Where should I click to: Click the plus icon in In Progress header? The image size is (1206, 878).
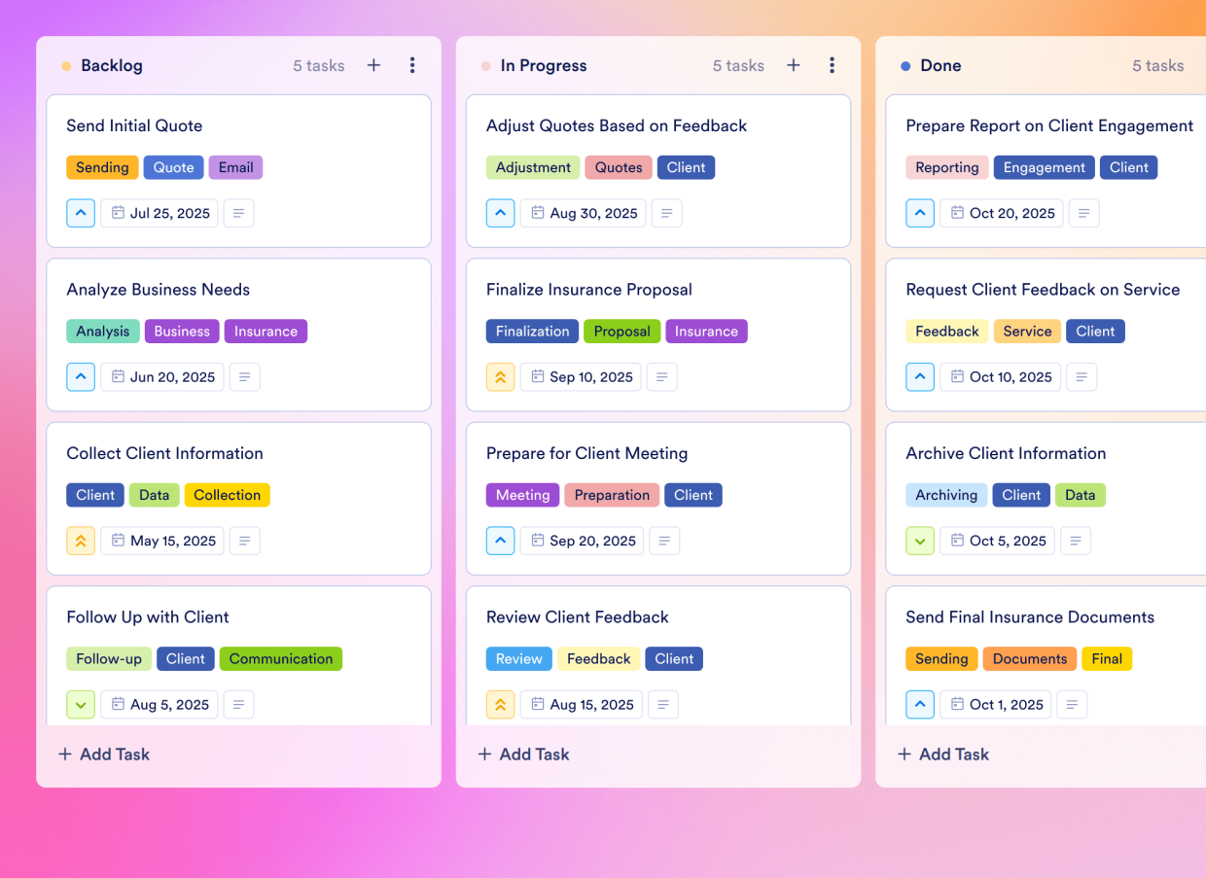(x=794, y=65)
